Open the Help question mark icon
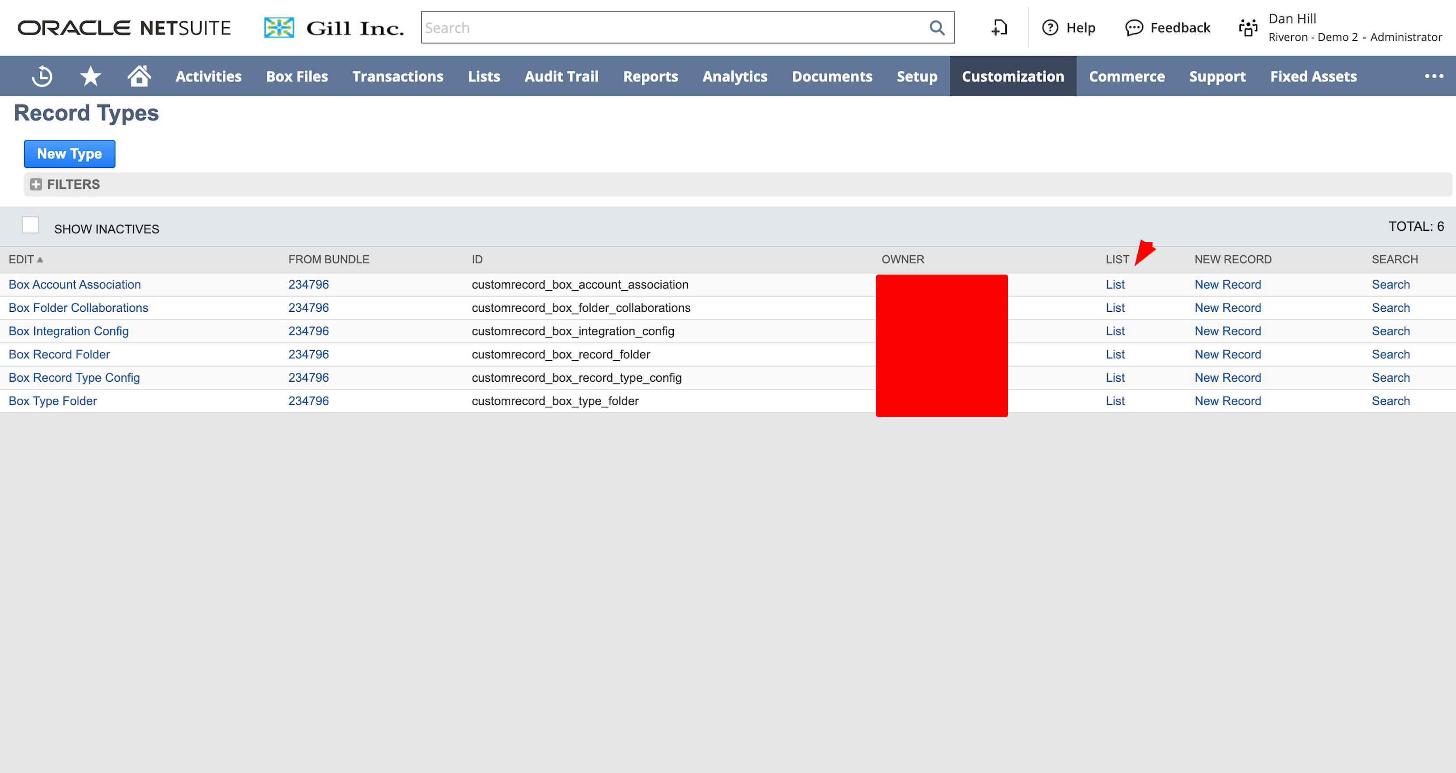The image size is (1456, 773). tap(1050, 28)
